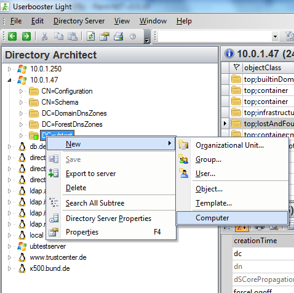Select the 10.0.1.250 Windows server icon
The image size is (294, 293).
point(22,69)
